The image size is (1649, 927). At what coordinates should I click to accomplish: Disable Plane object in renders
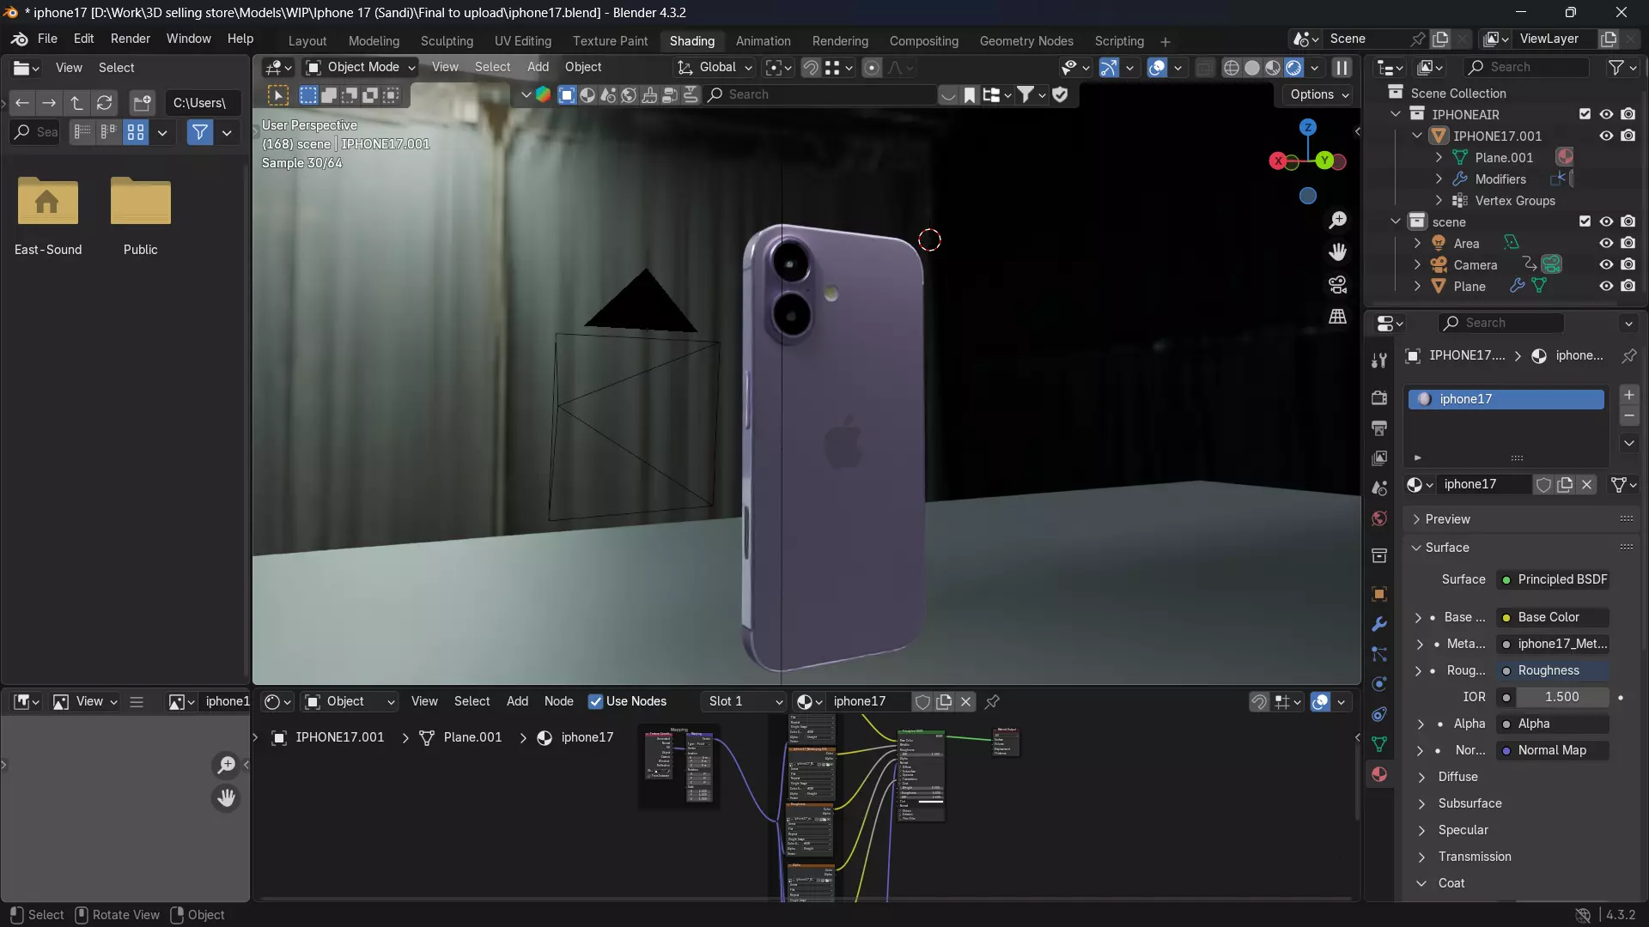[1628, 286]
